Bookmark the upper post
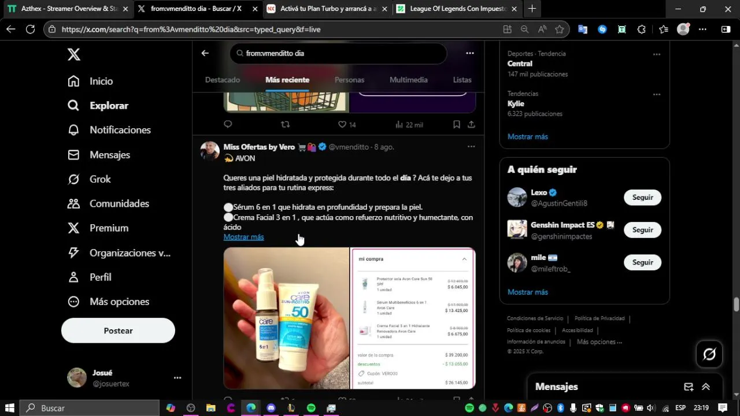This screenshot has width=740, height=416. (456, 124)
